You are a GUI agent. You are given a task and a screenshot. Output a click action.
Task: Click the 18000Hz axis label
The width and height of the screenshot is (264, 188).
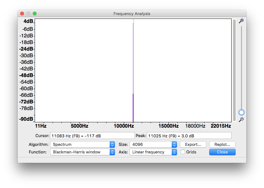195,126
